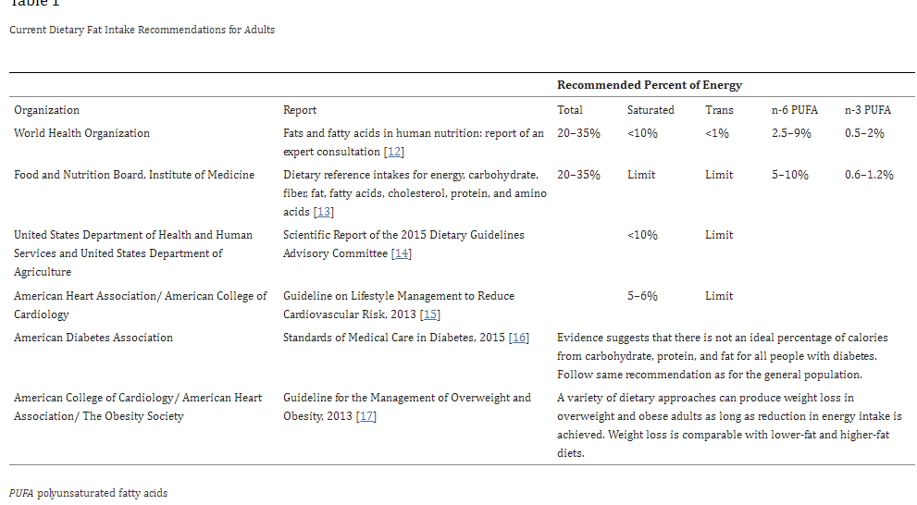Click the '5–10%' n-6 PUFA value
The height and width of the screenshot is (505, 917).
[x=789, y=175]
